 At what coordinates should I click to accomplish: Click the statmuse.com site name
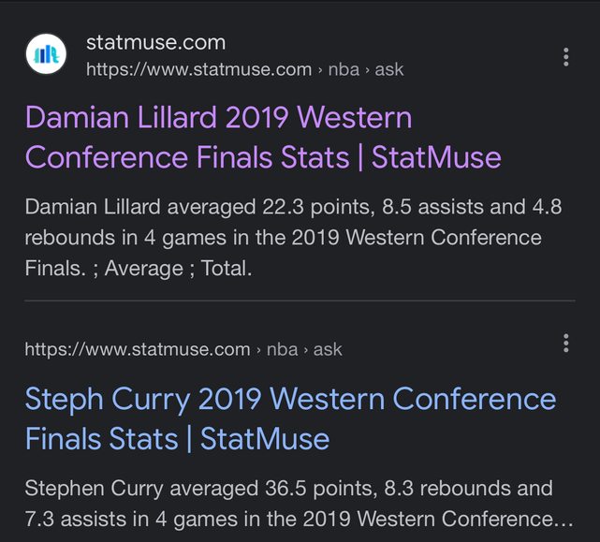pyautogui.click(x=155, y=42)
